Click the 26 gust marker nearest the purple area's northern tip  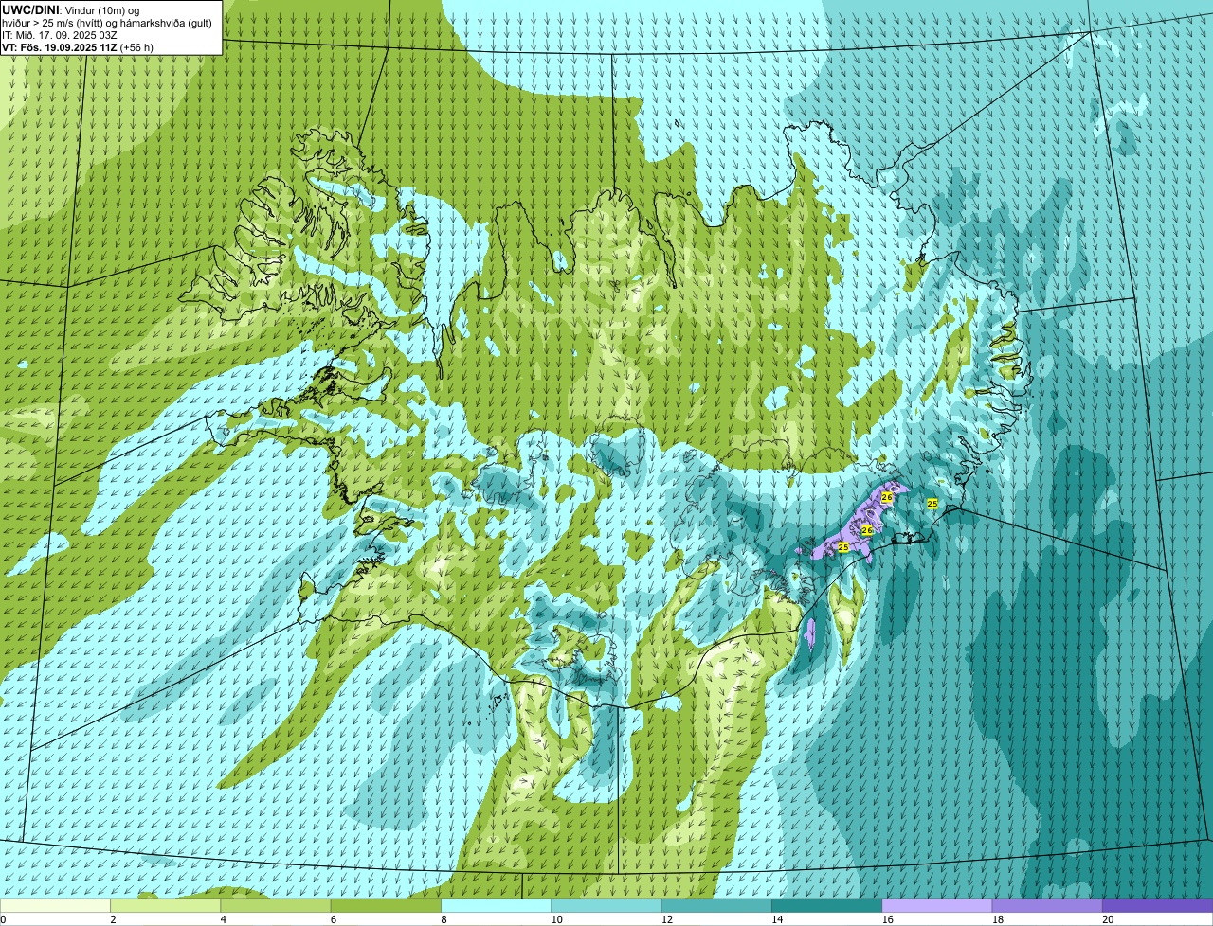[x=887, y=497]
